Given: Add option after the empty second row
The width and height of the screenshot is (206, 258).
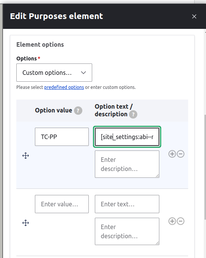Looking at the screenshot, I should coord(172,221).
